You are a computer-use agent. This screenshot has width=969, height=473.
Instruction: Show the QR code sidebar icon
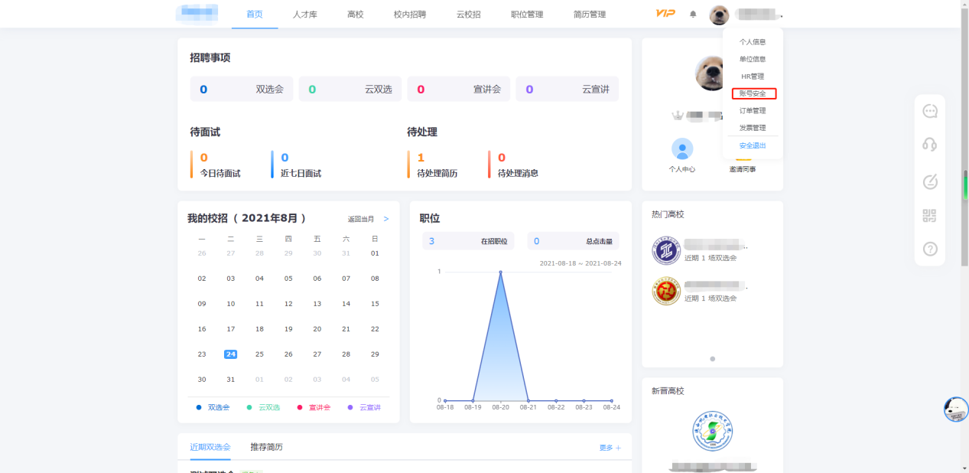pyautogui.click(x=930, y=216)
